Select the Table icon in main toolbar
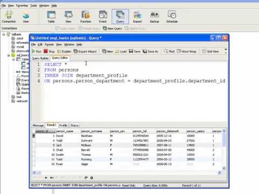 (x=51, y=17)
